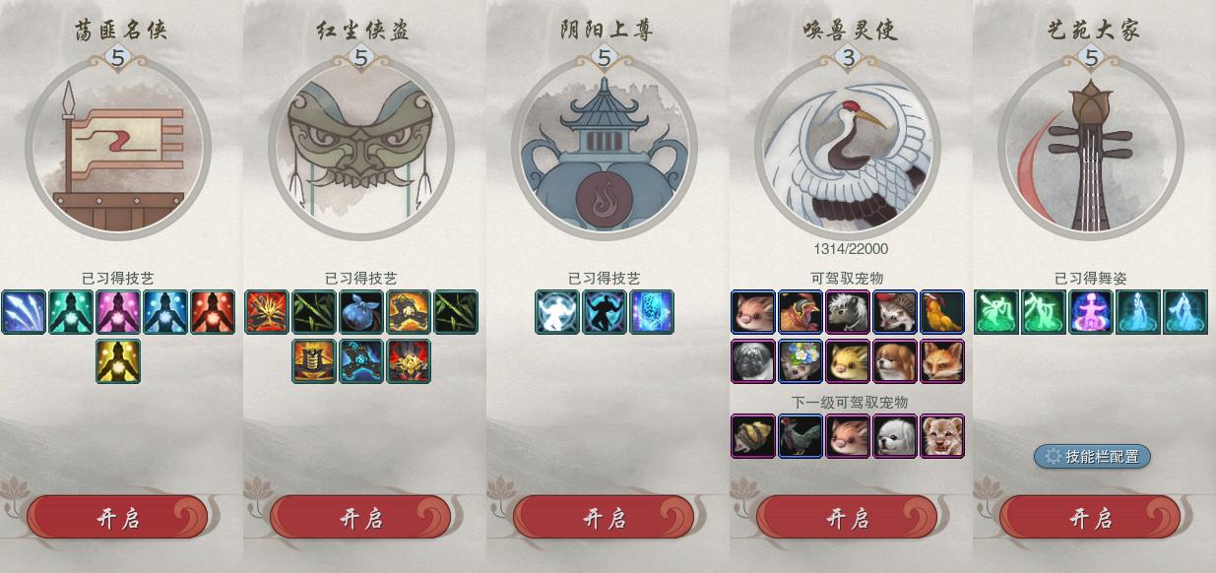Select the lion cub pet icon
This screenshot has width=1216, height=573.
click(x=942, y=436)
